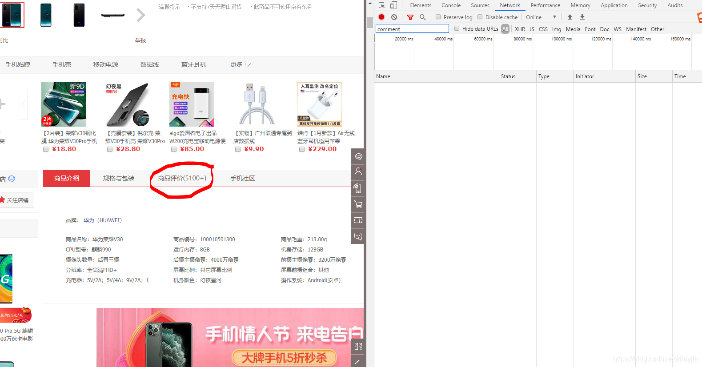Image resolution: width=702 pixels, height=367 pixels.
Task: Show next product thumbnails arrow
Action: [140, 15]
